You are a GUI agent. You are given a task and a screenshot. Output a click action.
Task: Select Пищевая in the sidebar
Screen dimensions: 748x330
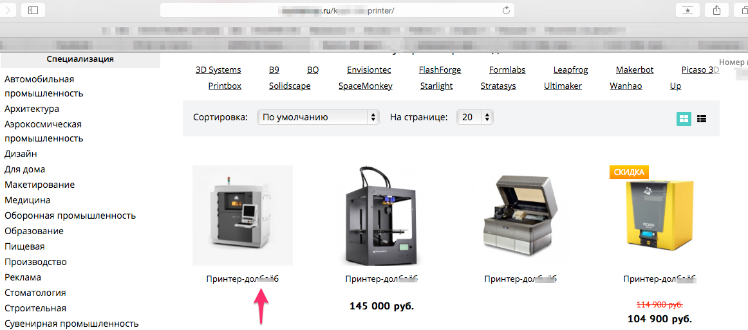coord(24,246)
